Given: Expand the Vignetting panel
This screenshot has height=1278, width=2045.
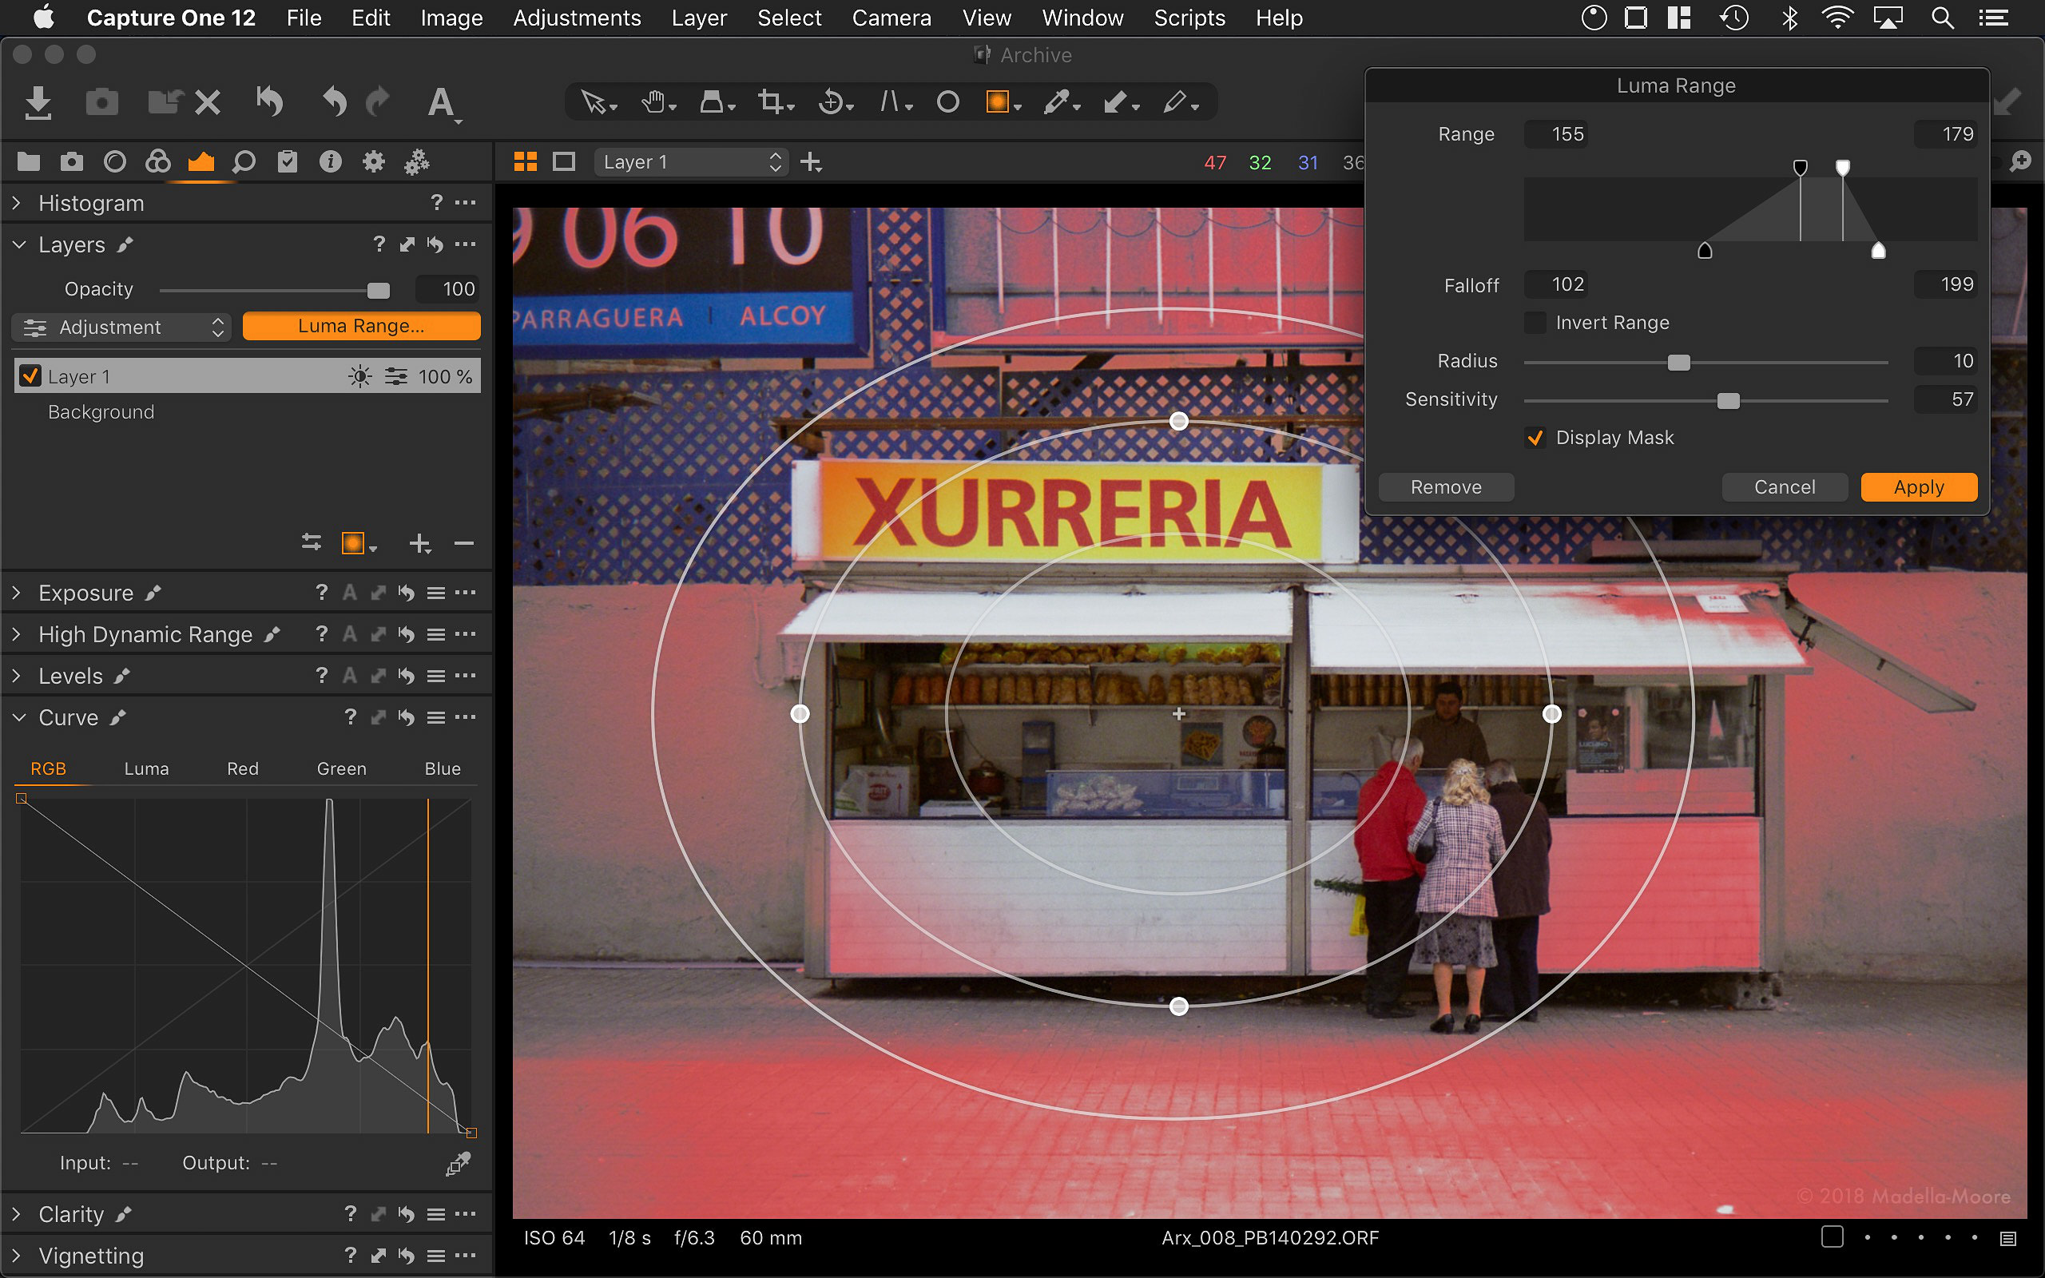Looking at the screenshot, I should [x=17, y=1255].
